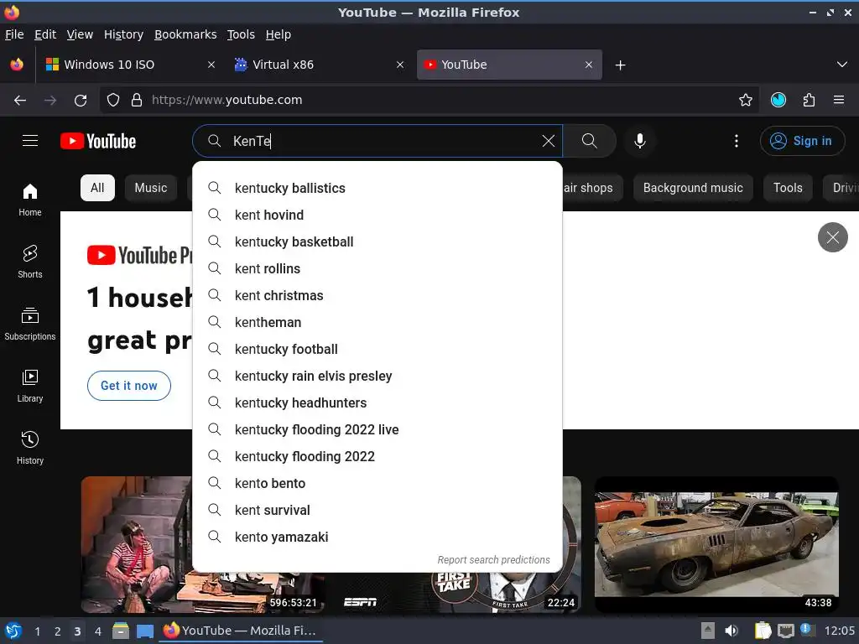Image resolution: width=859 pixels, height=644 pixels.
Task: Click the search magnifier button
Action: click(x=590, y=141)
